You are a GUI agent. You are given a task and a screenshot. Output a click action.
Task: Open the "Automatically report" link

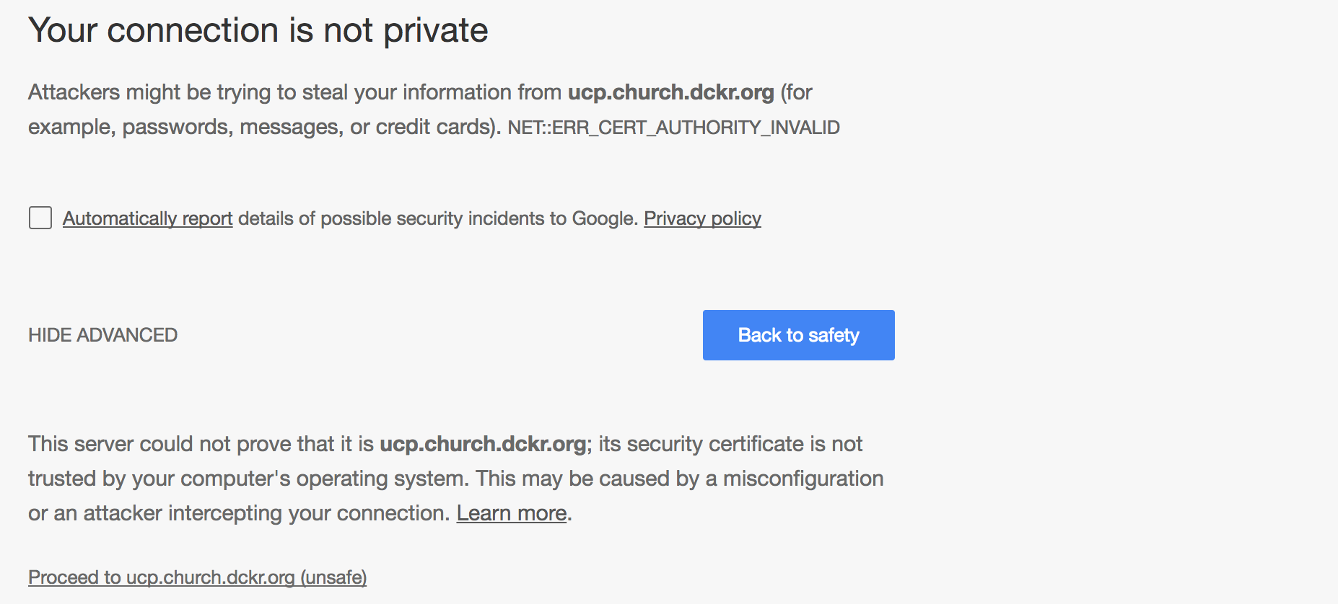pyautogui.click(x=147, y=218)
